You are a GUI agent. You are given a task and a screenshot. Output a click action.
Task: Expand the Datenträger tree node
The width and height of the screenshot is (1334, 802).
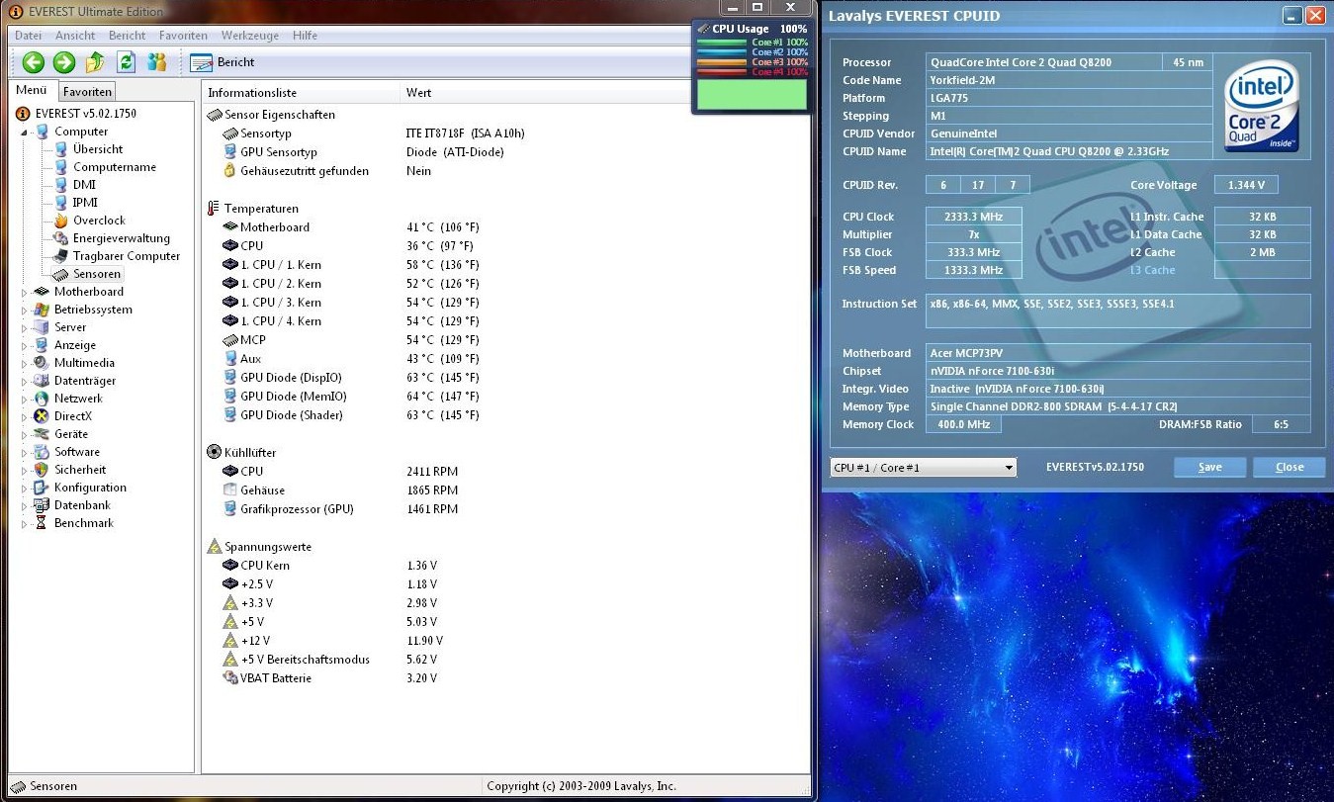(26, 381)
